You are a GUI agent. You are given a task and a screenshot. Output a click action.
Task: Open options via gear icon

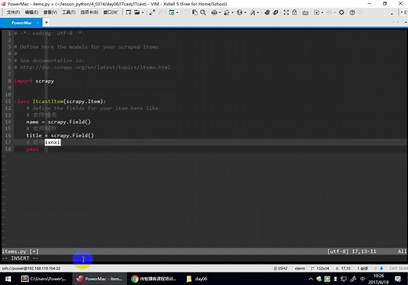(x=341, y=13)
